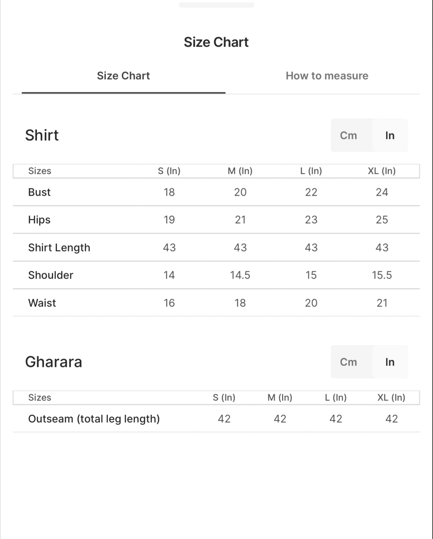433x539 pixels.
Task: Click the 15.5 shoulder value
Action: click(x=382, y=275)
